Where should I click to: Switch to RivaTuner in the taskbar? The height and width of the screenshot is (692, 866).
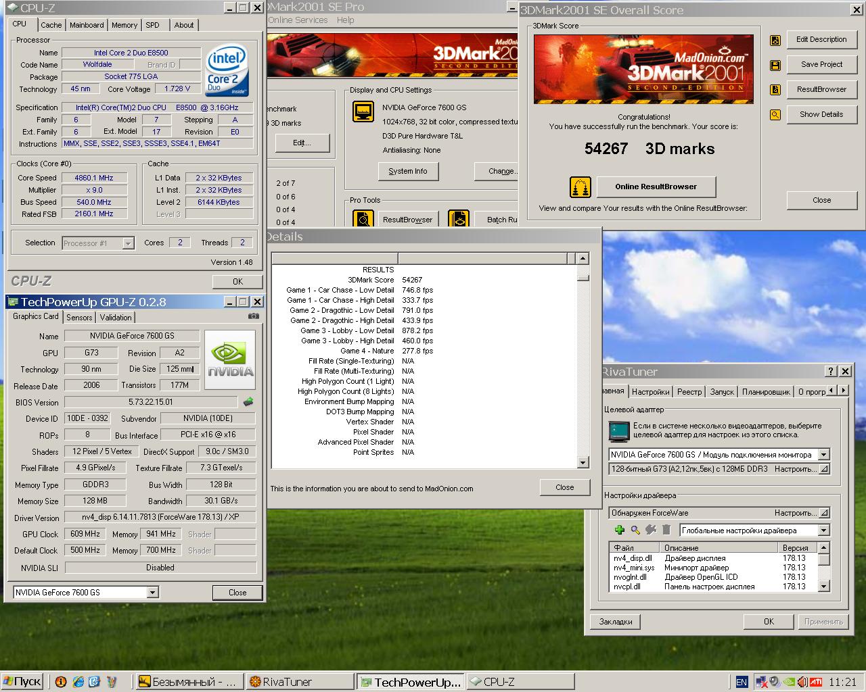click(300, 682)
